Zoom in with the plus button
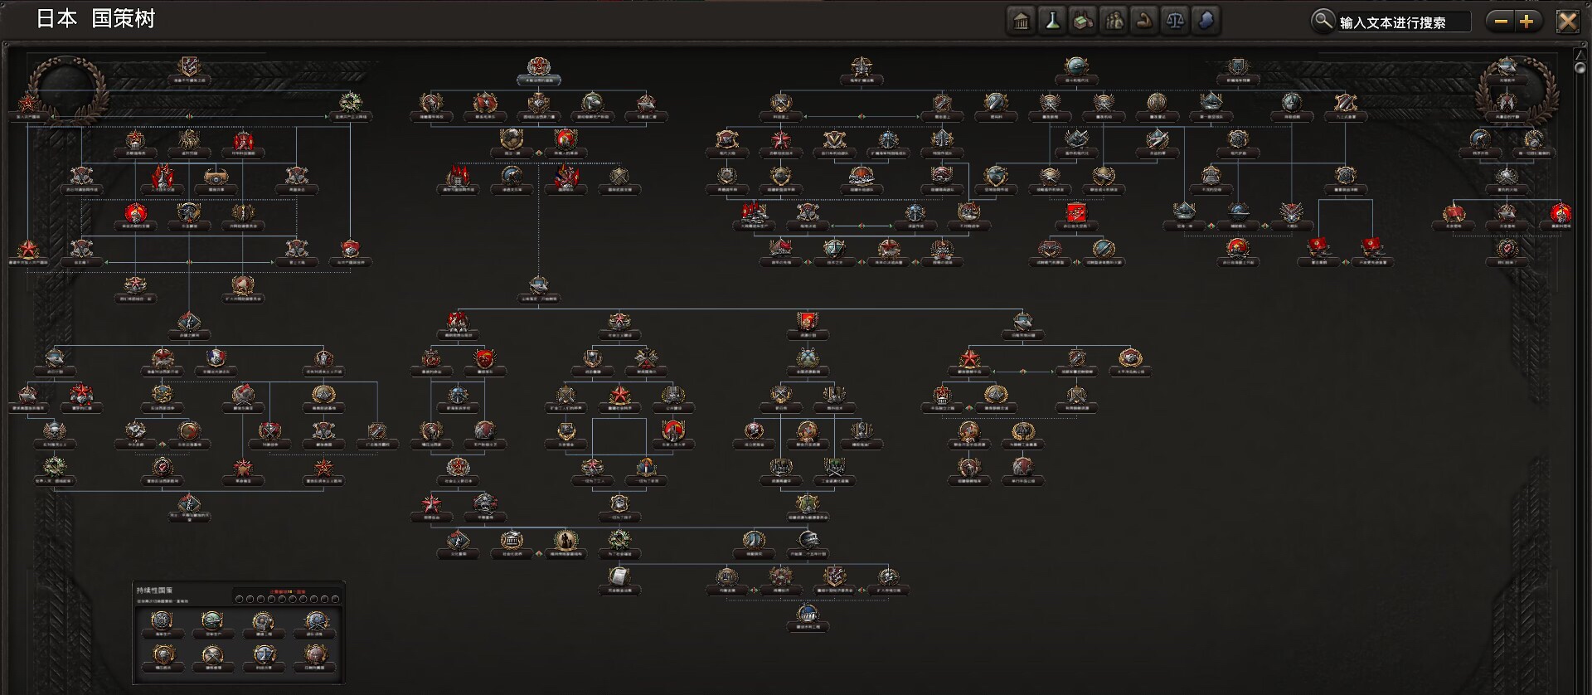This screenshot has height=695, width=1592. (1526, 22)
